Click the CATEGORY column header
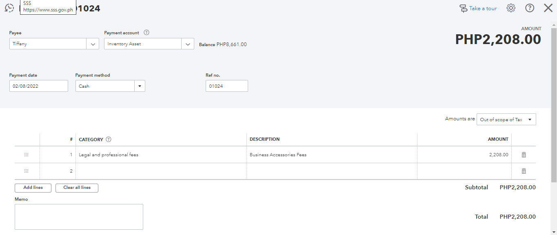Image resolution: width=557 pixels, height=235 pixels. [91, 140]
